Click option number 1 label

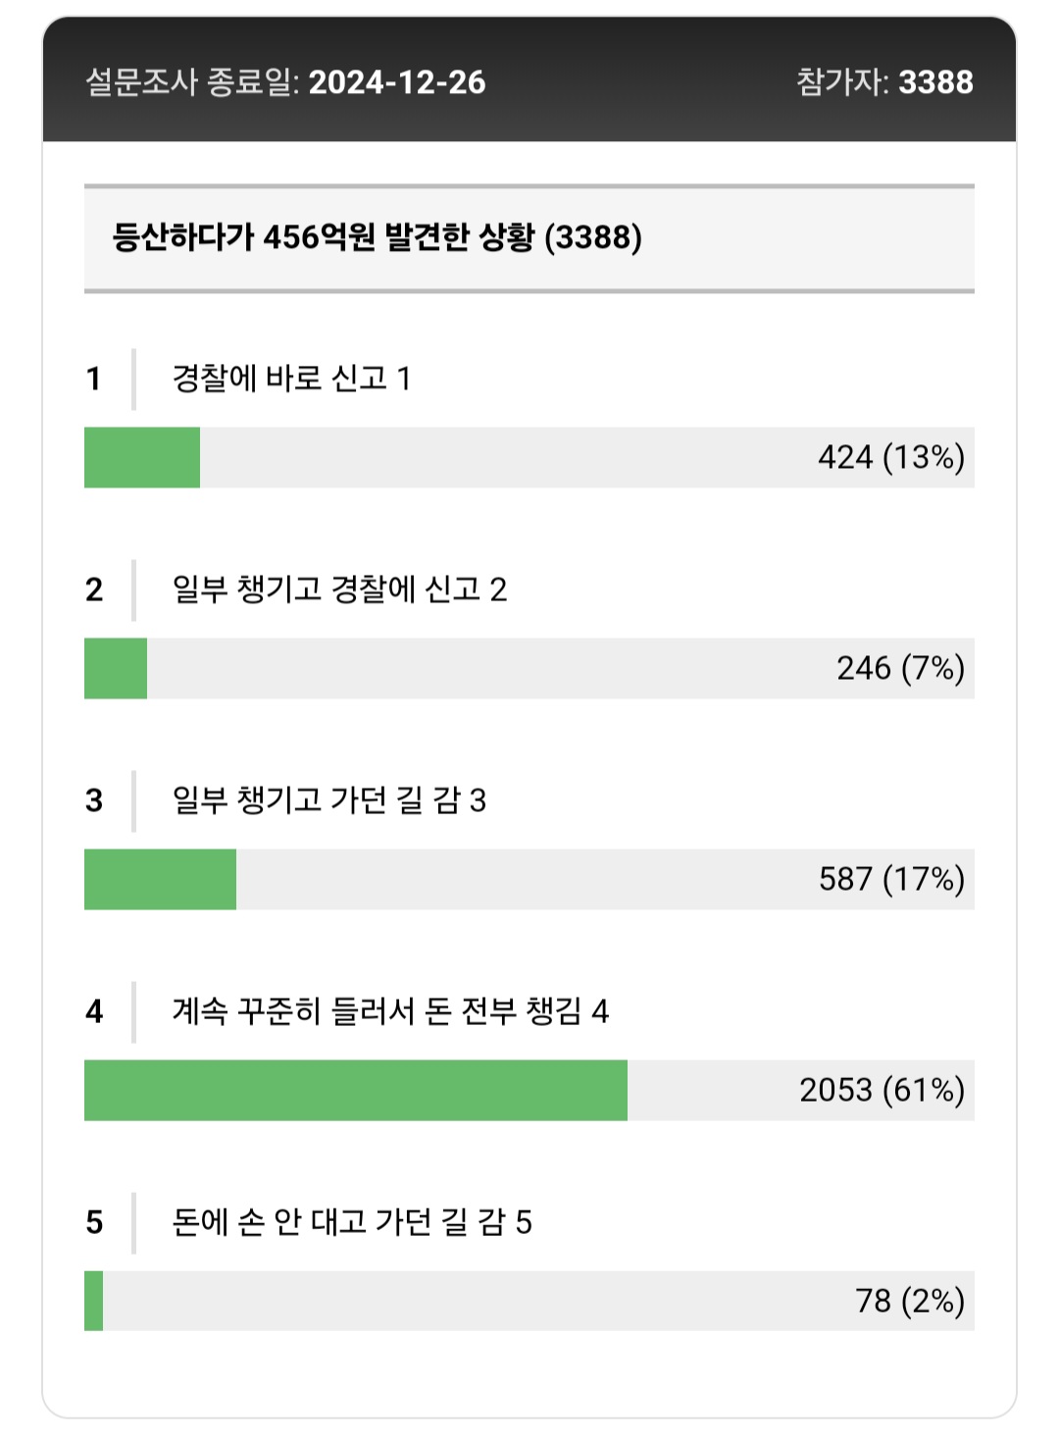tap(94, 379)
